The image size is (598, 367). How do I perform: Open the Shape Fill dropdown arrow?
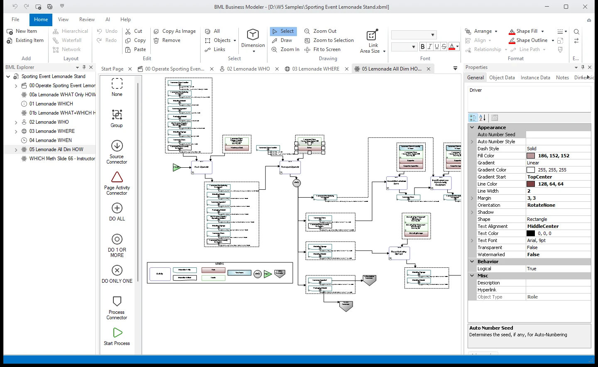[x=542, y=31]
